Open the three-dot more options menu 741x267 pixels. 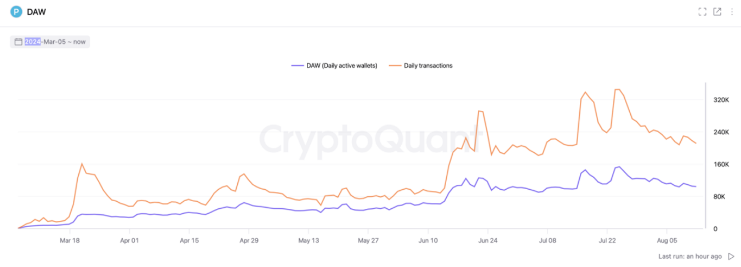point(732,12)
